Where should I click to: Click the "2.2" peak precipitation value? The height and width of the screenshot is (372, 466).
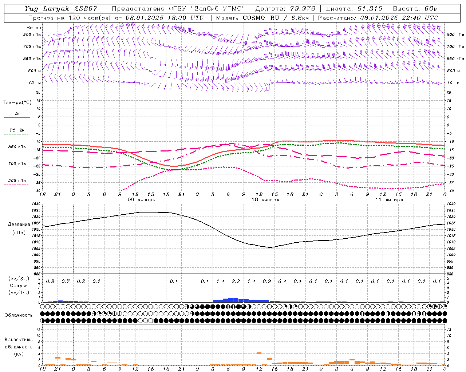tap(236, 282)
